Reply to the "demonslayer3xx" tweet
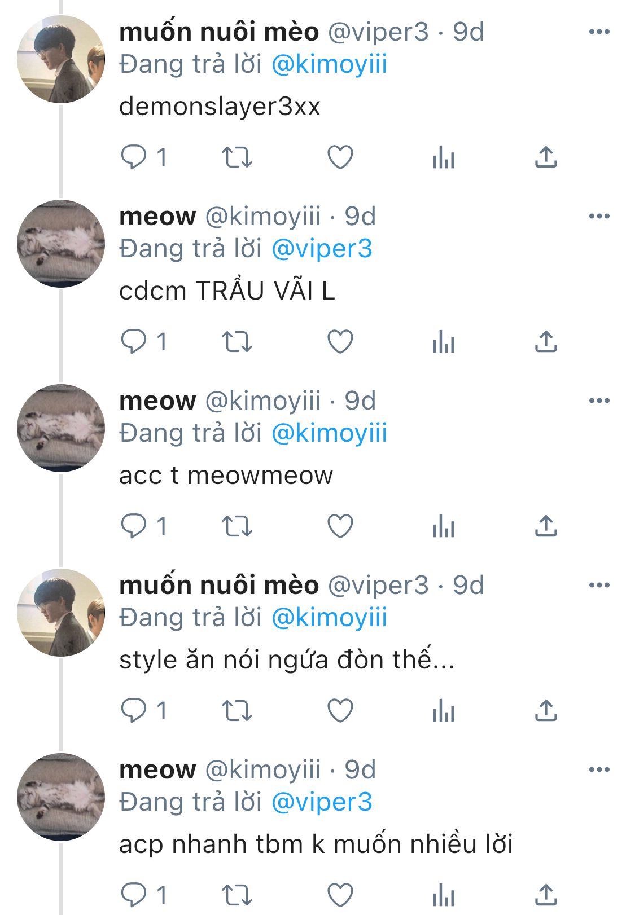The width and height of the screenshot is (635, 915). point(134,157)
